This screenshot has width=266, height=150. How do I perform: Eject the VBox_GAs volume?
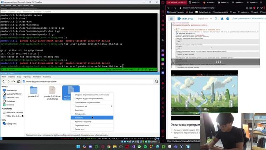pos(22,116)
